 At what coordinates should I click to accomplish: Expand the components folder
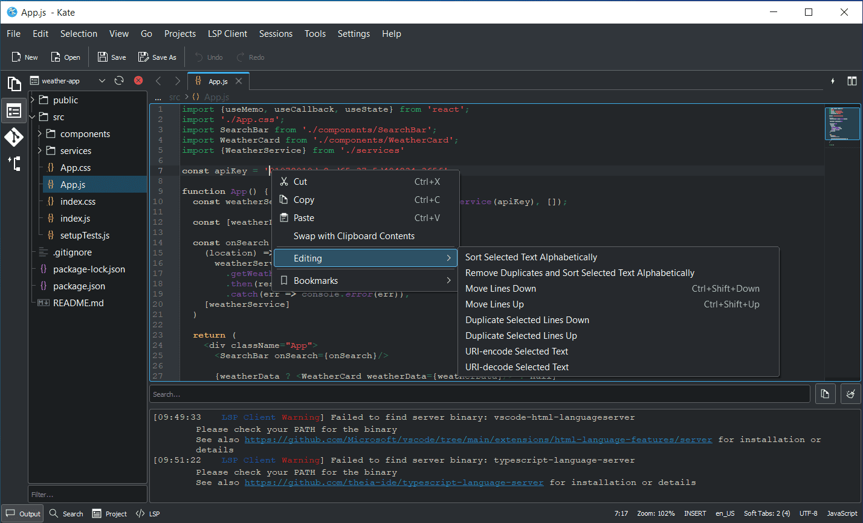(x=40, y=134)
